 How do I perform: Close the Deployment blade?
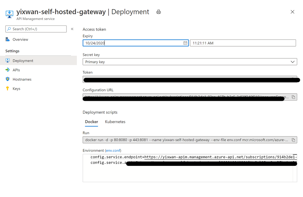pyautogui.click(x=292, y=12)
